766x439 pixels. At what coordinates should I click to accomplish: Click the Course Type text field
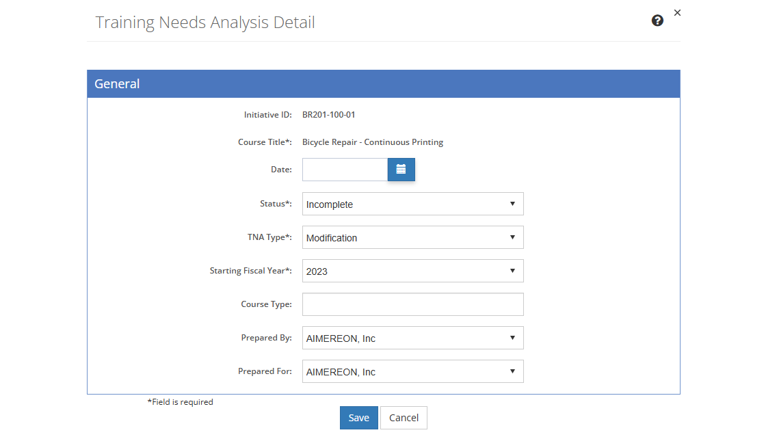pos(413,304)
